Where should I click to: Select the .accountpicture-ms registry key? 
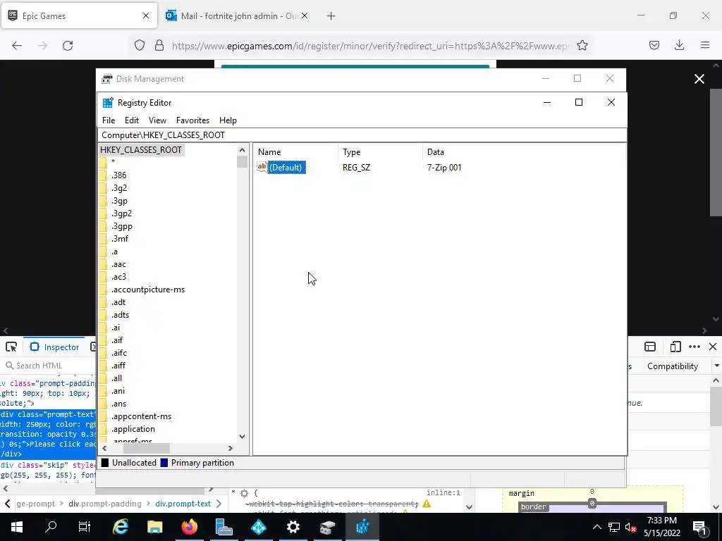(148, 290)
